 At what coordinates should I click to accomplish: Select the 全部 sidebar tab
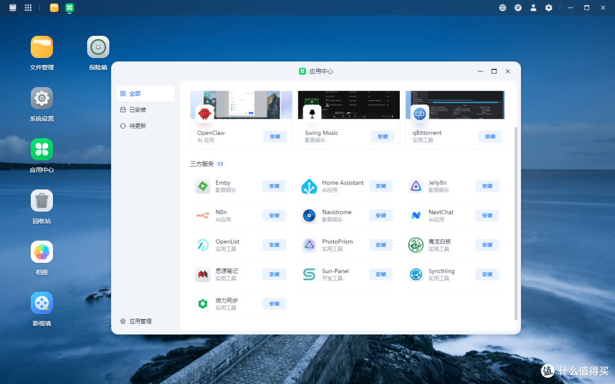[x=146, y=93]
